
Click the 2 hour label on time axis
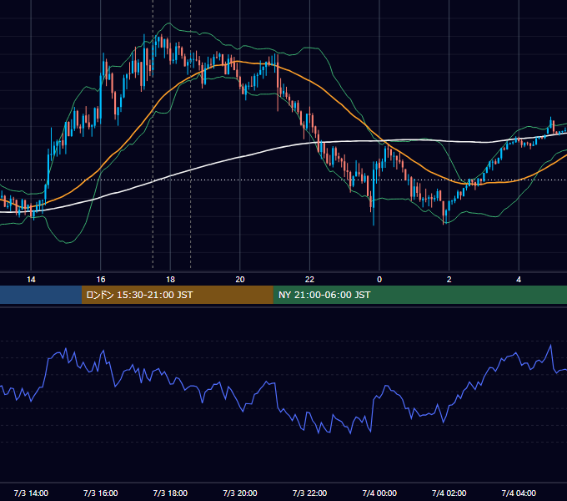coord(449,280)
